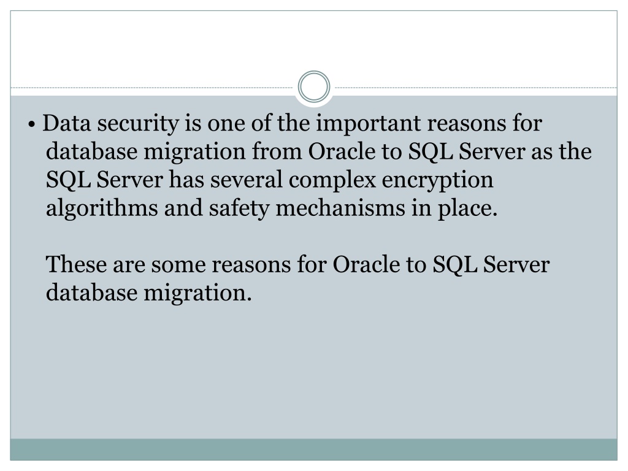Image resolution: width=628 pixels, height=471 pixels.
Task: Click 'SQL Server' in the second paragraph
Action: point(491,265)
